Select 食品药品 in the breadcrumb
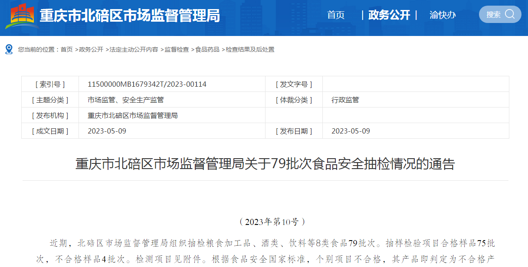Viewport: 528px width, 267px height. pyautogui.click(x=207, y=50)
